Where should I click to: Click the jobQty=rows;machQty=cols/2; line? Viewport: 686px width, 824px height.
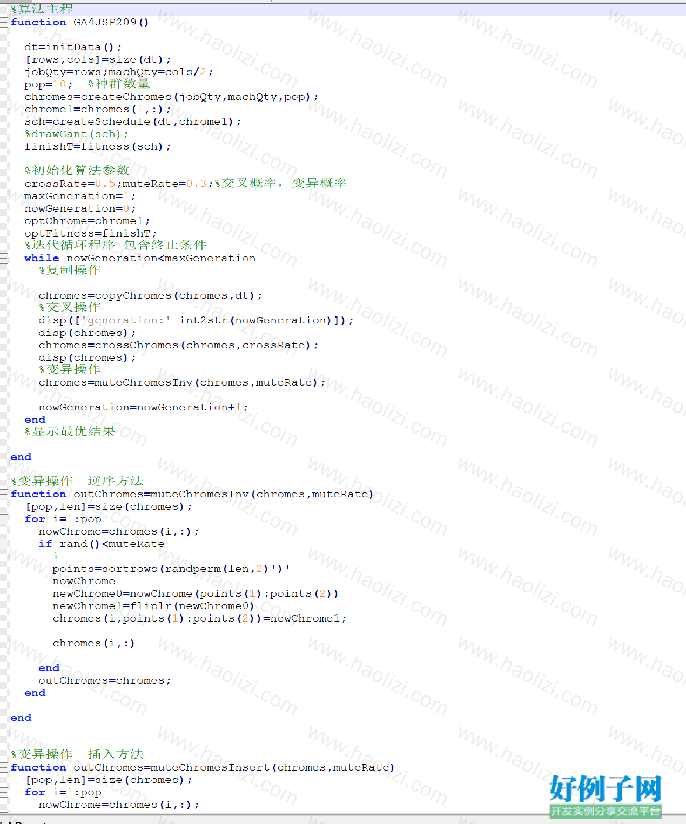click(x=119, y=72)
